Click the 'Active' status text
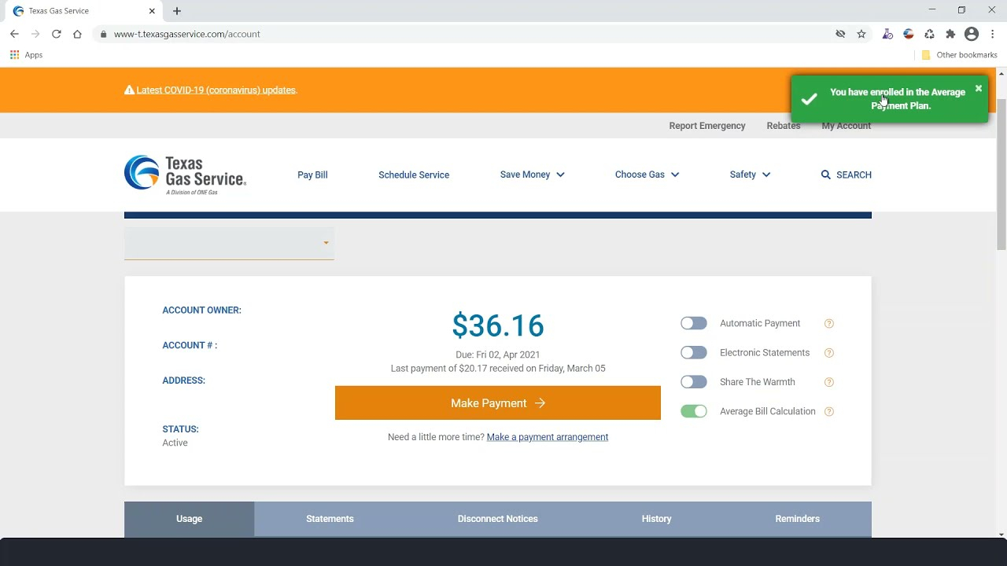 coord(175,443)
